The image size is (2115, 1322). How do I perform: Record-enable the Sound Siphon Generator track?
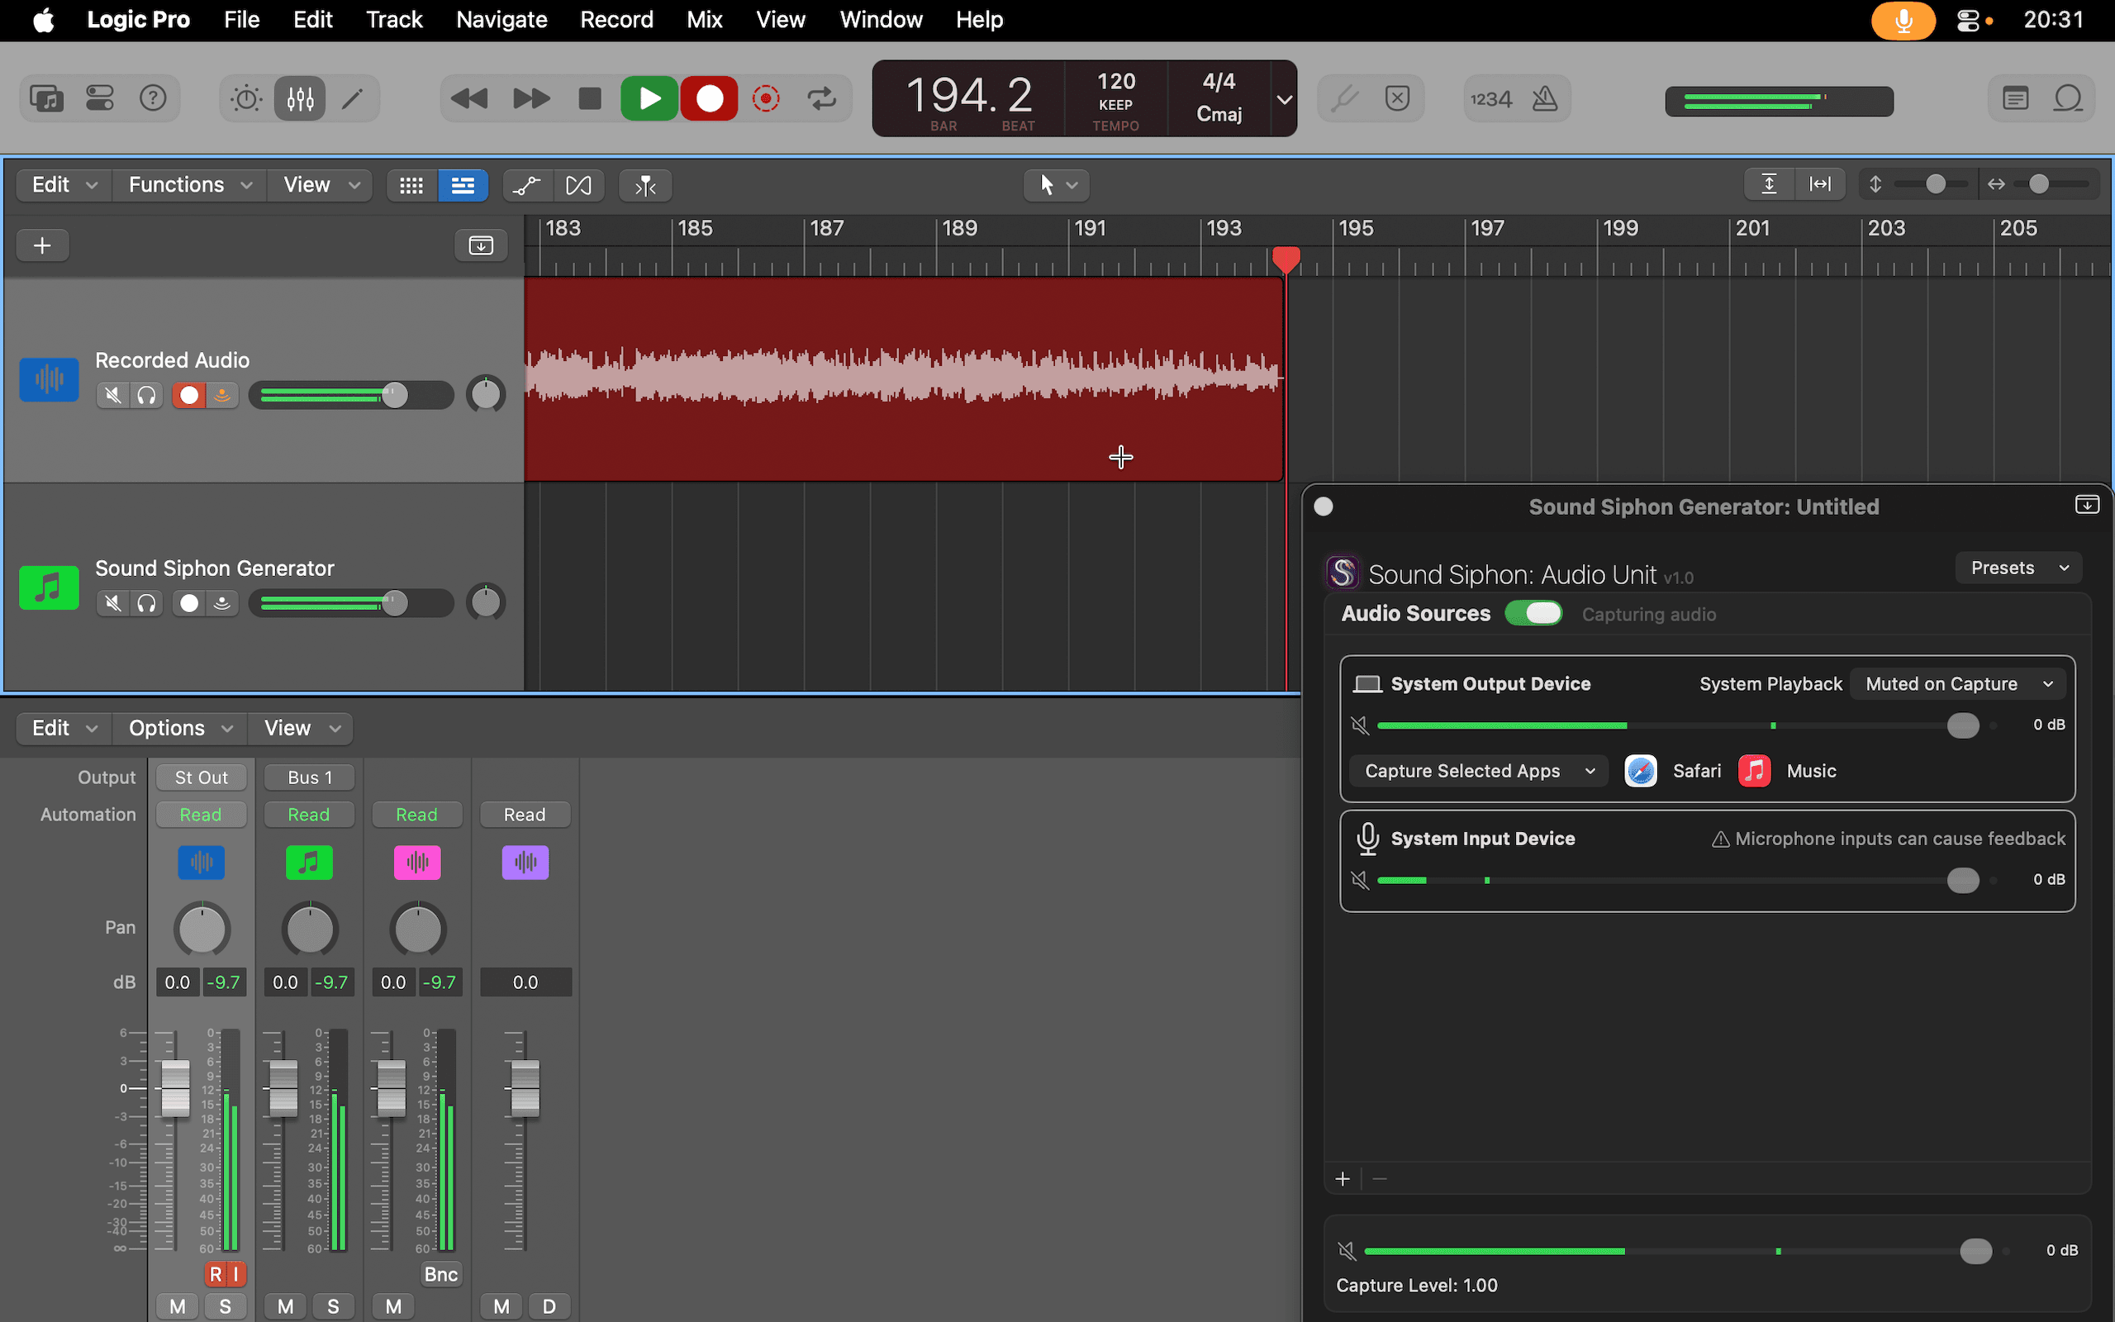point(188,602)
